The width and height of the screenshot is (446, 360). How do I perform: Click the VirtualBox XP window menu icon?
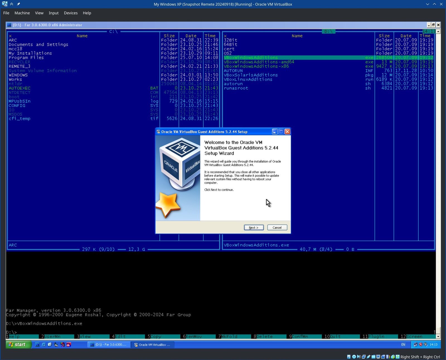(5, 4)
